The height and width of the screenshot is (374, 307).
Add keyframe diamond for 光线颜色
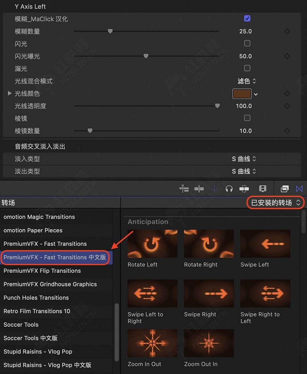coord(287,93)
